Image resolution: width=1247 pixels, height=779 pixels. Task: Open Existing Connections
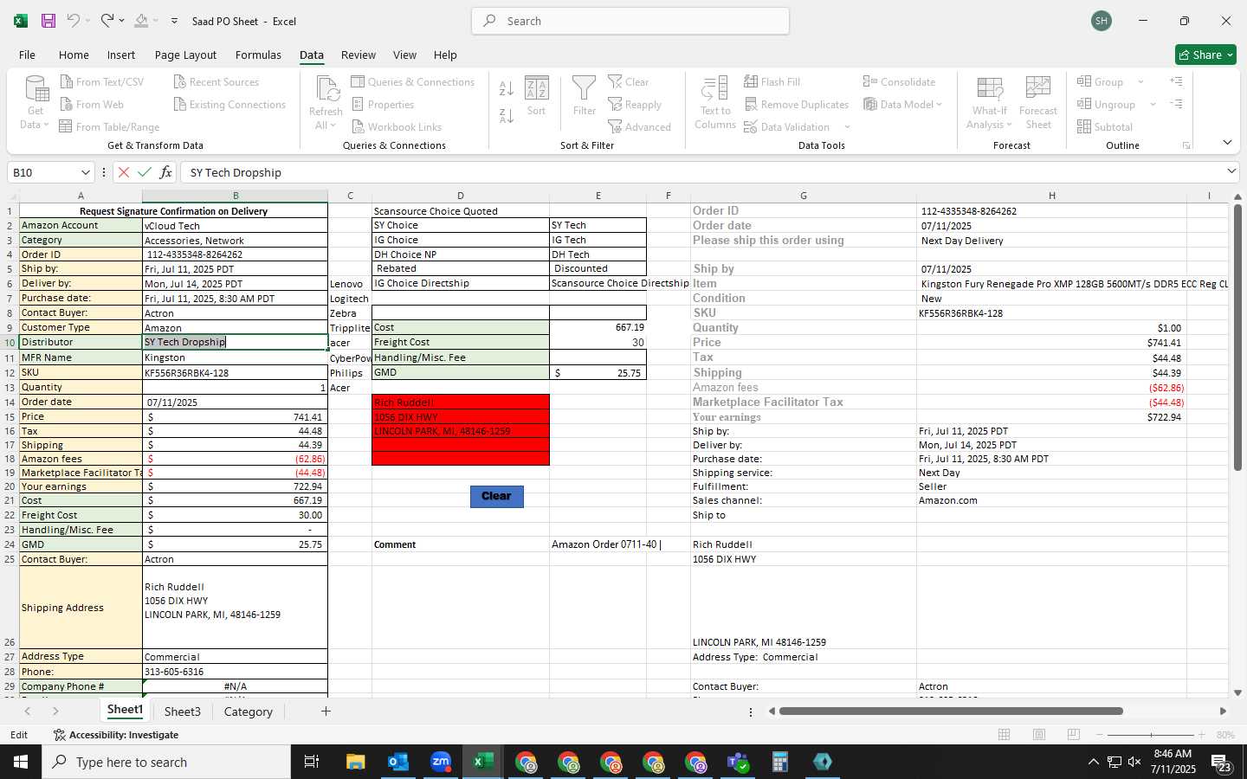(x=229, y=104)
